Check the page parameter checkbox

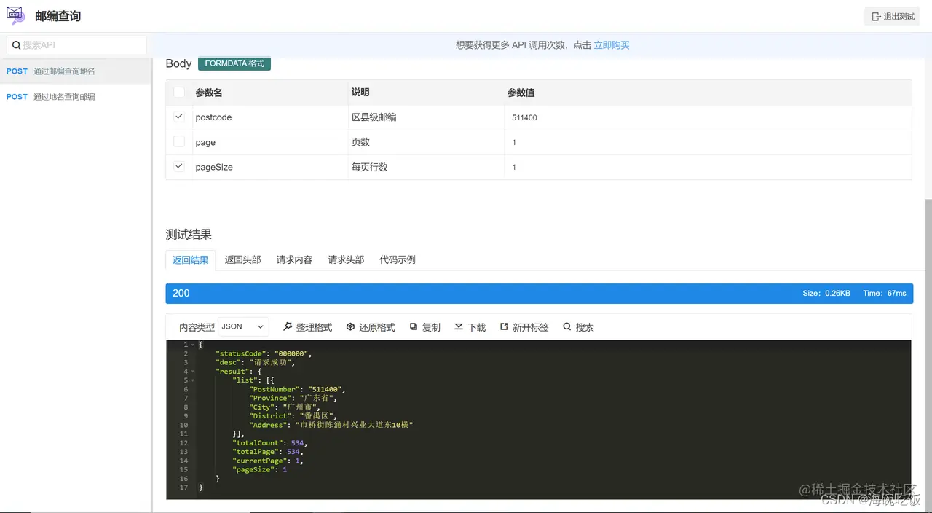(x=179, y=141)
